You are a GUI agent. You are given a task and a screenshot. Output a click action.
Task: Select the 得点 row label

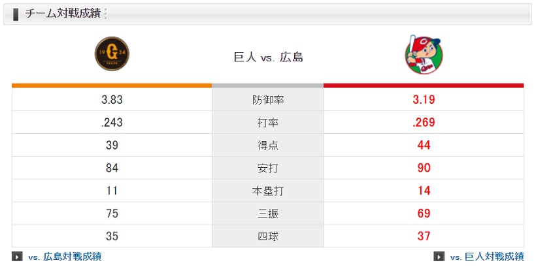coord(268,146)
